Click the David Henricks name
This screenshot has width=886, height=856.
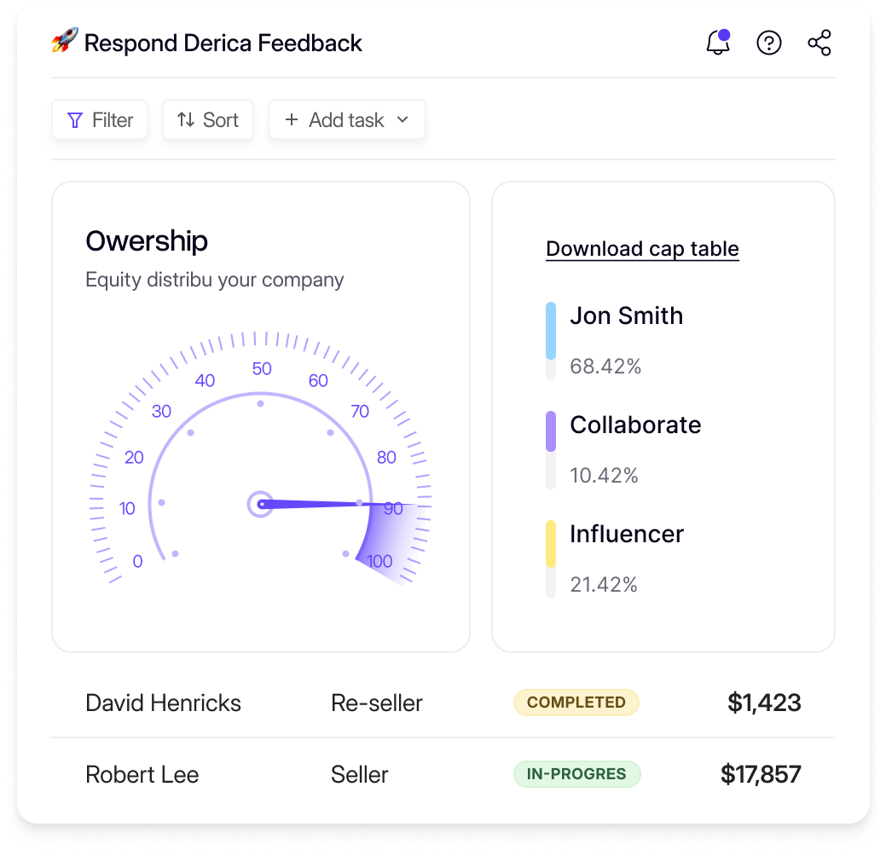(x=163, y=703)
